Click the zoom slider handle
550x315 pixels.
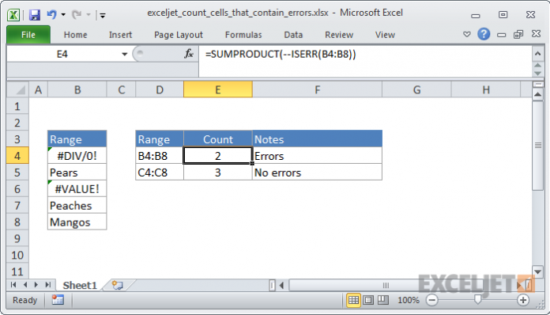coord(477,299)
